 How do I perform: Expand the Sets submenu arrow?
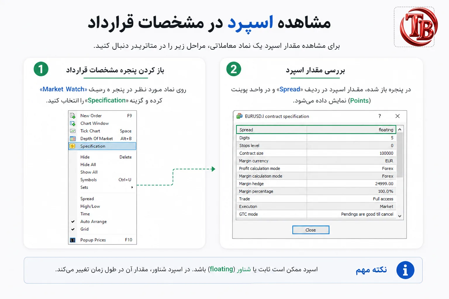tap(132, 187)
